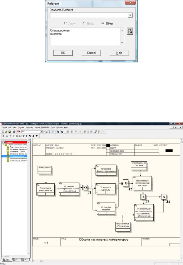The width and height of the screenshot is (183, 265).
Task: Click the go-to-sibling right triangle tool
Action: pos(27,136)
